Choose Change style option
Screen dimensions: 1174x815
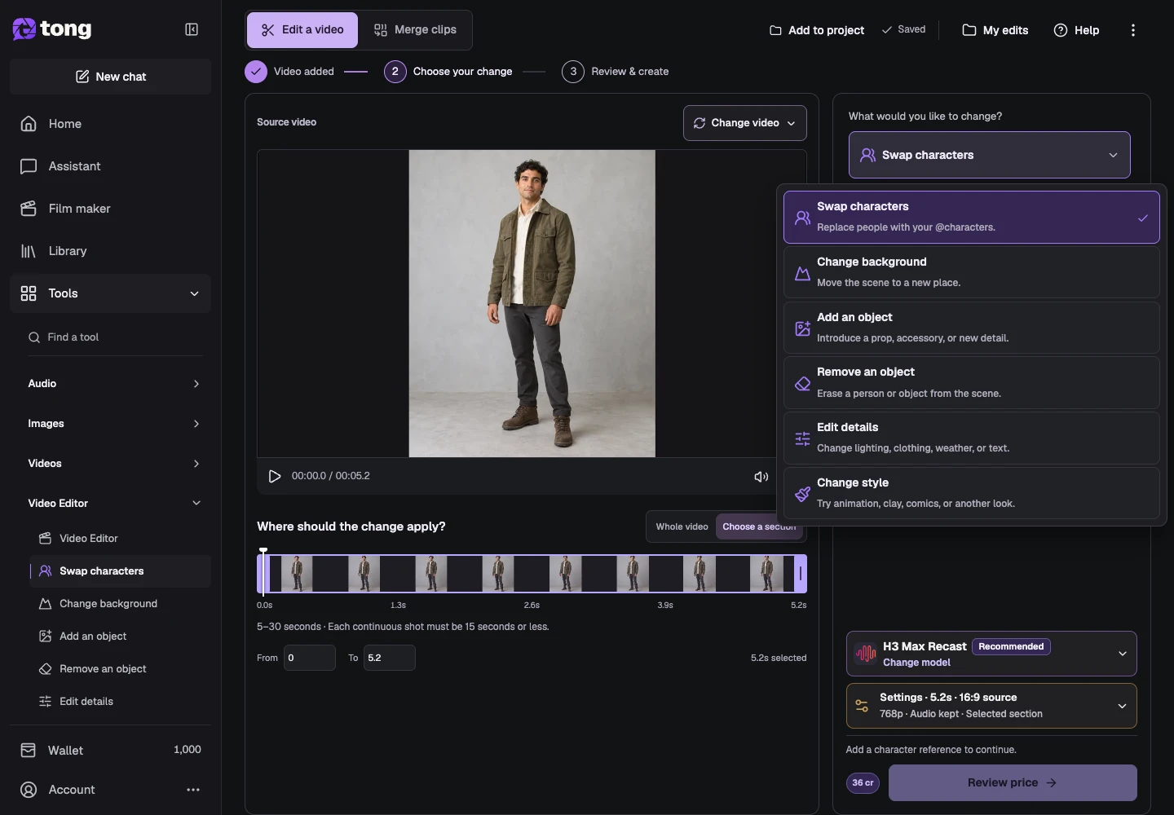coord(971,493)
